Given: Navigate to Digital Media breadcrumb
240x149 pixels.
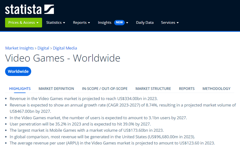Looking at the screenshot, I should pyautogui.click(x=65, y=48).
